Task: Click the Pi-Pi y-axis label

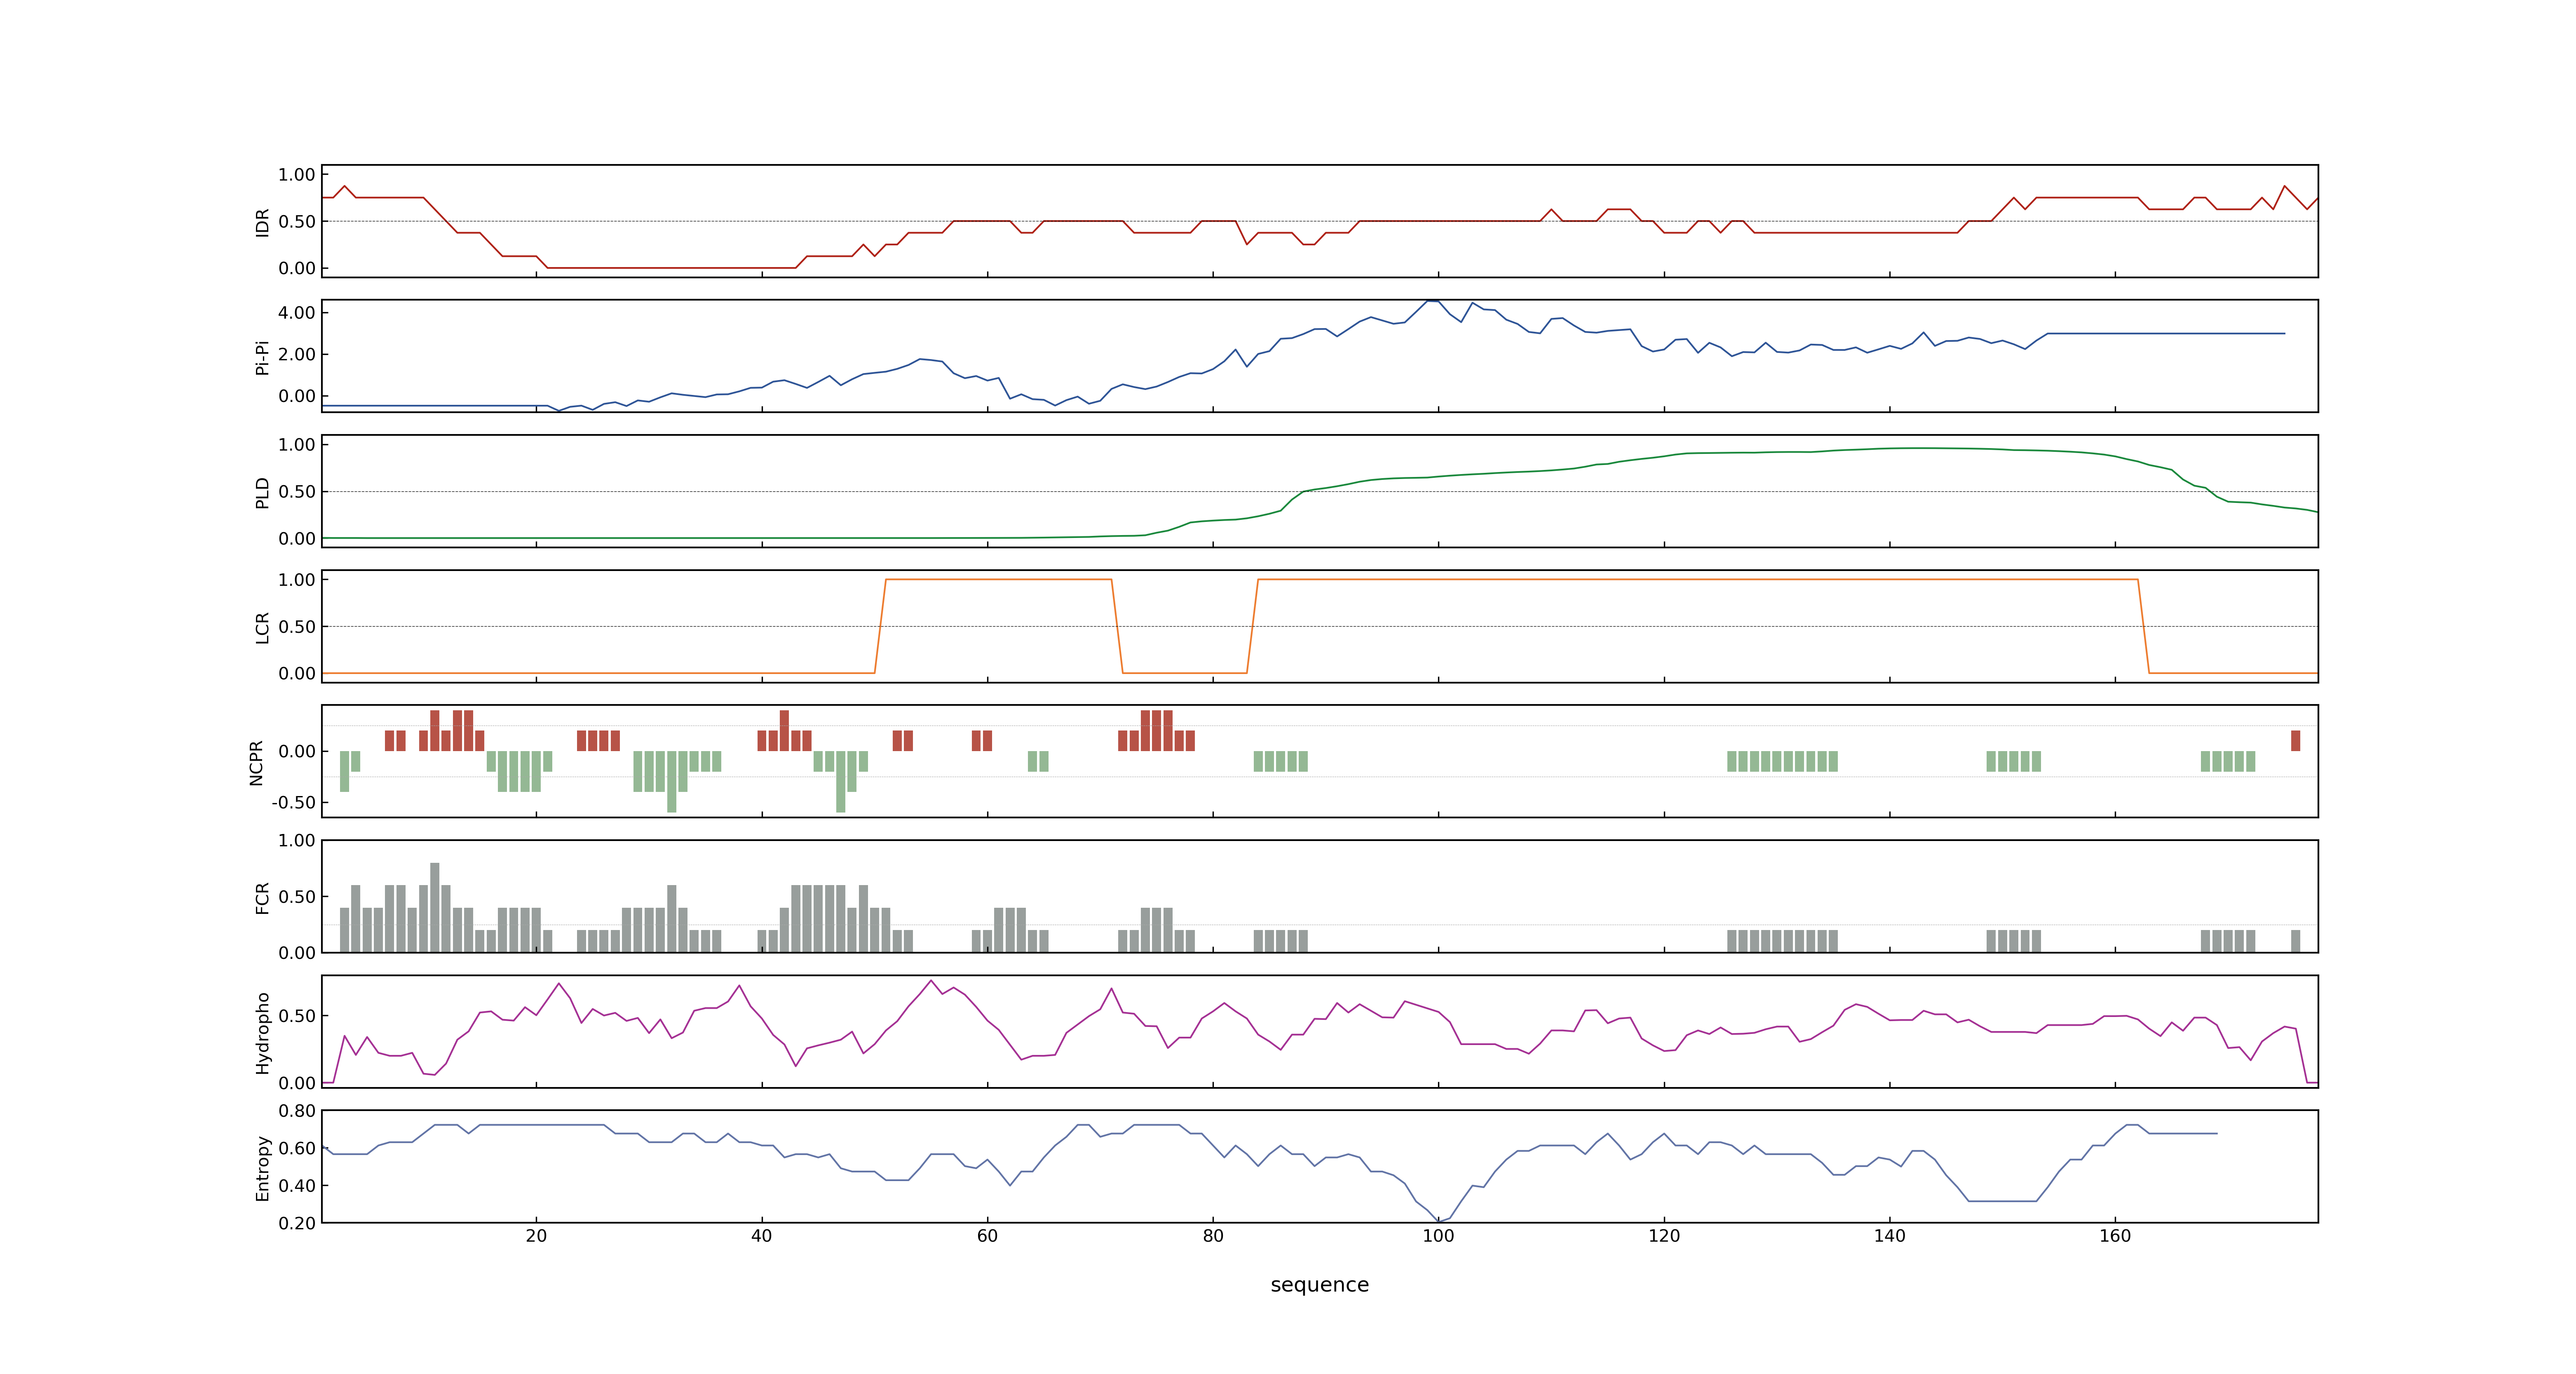Action: coord(262,357)
